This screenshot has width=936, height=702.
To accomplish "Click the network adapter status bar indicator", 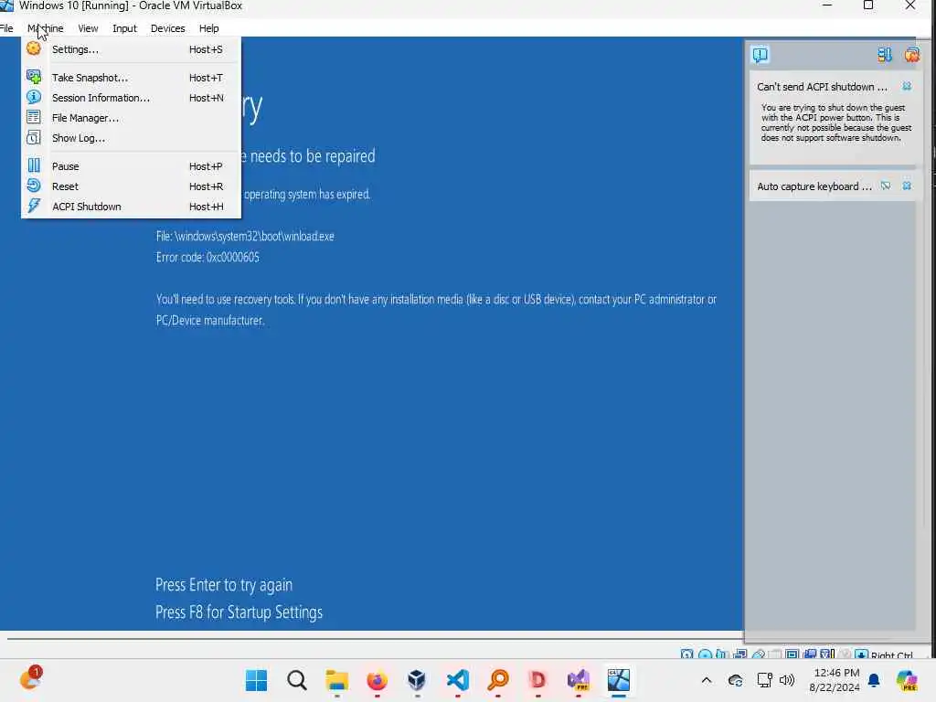I will 740,654.
